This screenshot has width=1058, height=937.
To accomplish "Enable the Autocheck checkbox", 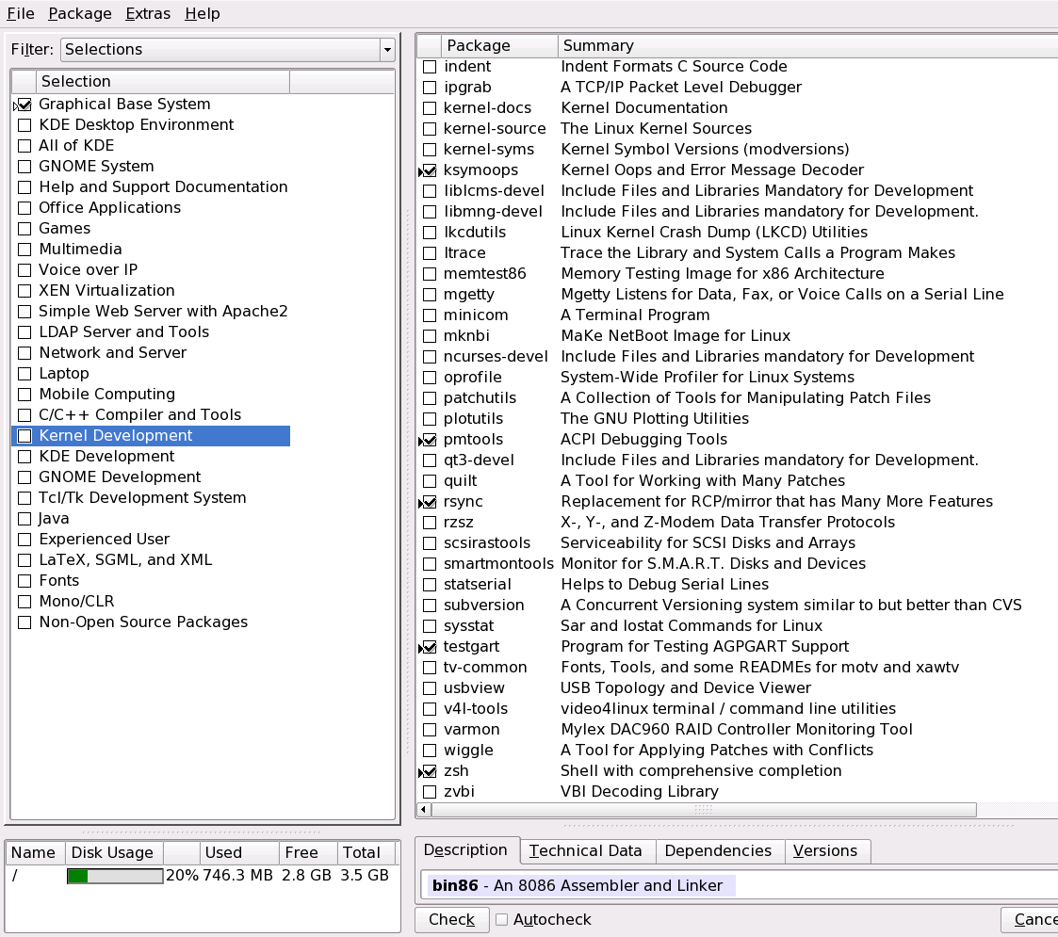I will [502, 920].
